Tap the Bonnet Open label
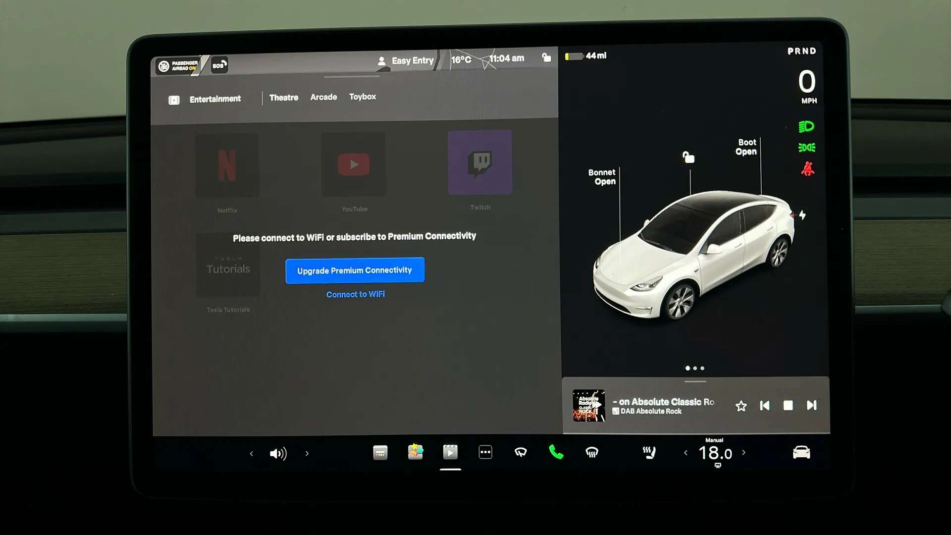 point(602,177)
